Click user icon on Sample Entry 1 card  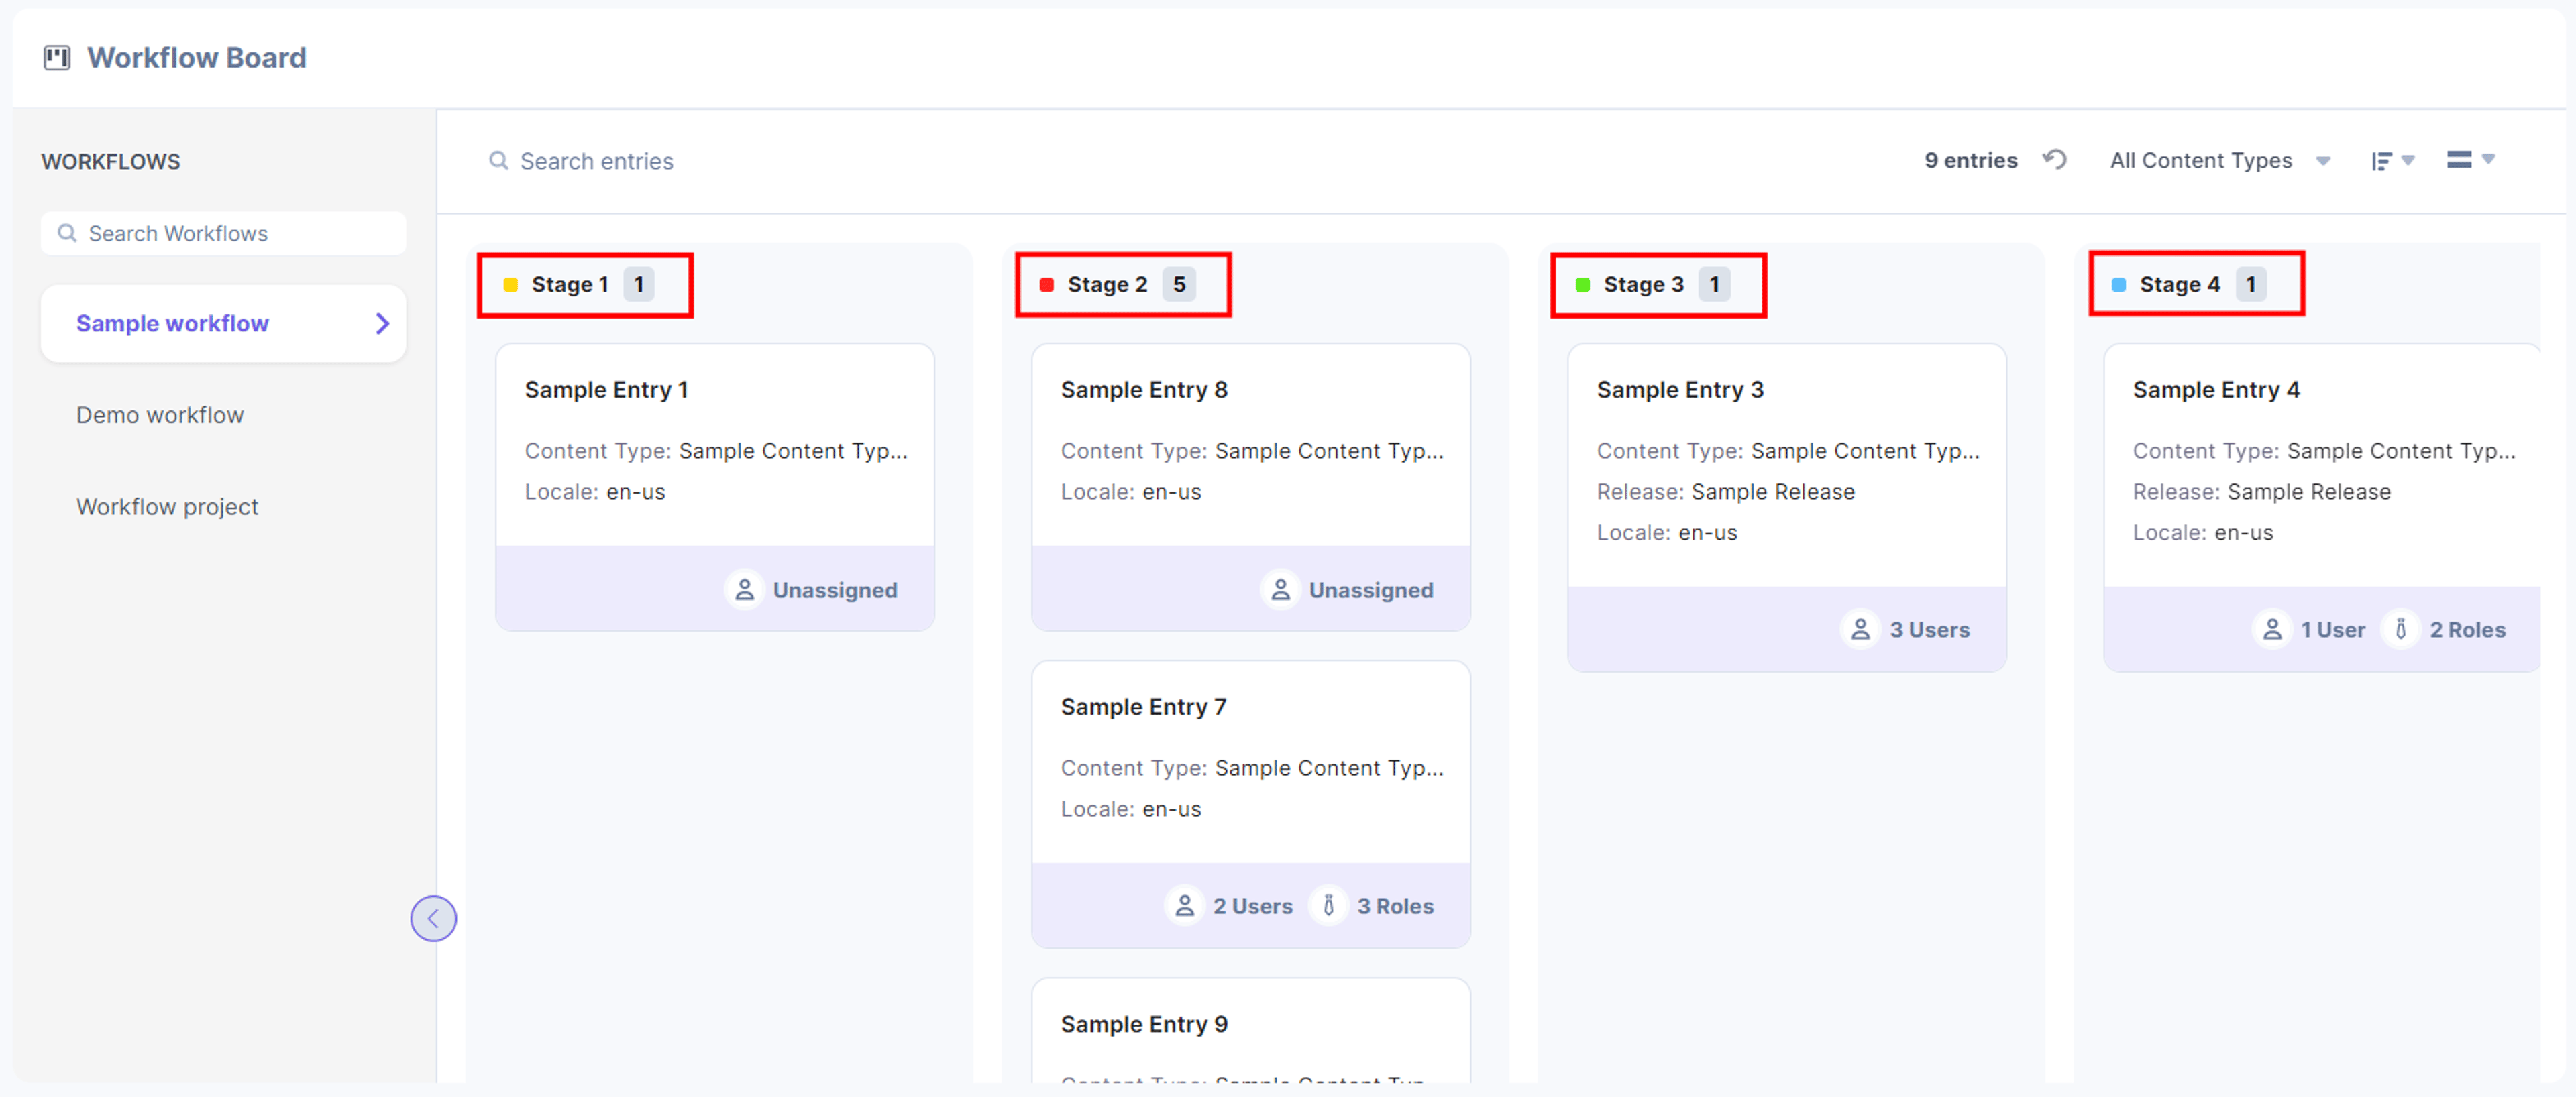744,590
